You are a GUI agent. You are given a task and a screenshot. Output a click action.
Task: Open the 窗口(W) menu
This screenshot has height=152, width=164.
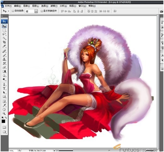[x=82, y=6]
